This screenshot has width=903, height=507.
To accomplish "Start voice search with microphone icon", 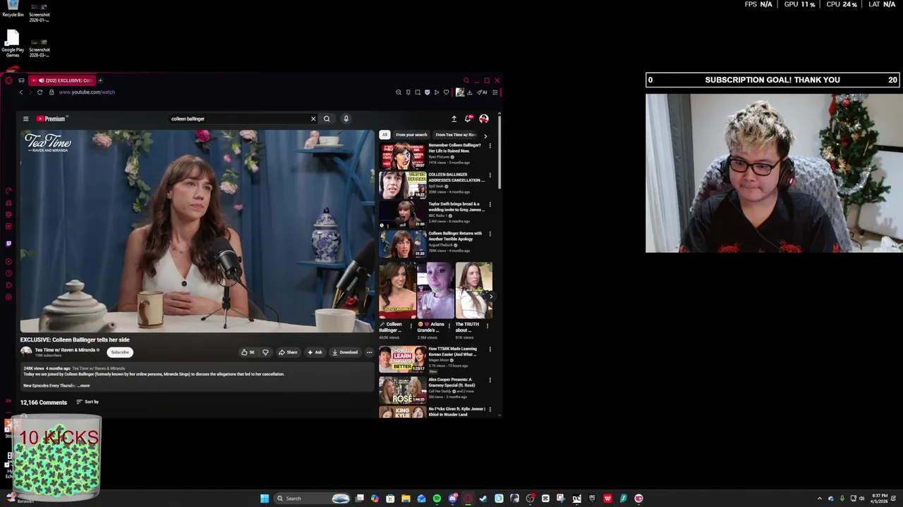I will tap(346, 119).
